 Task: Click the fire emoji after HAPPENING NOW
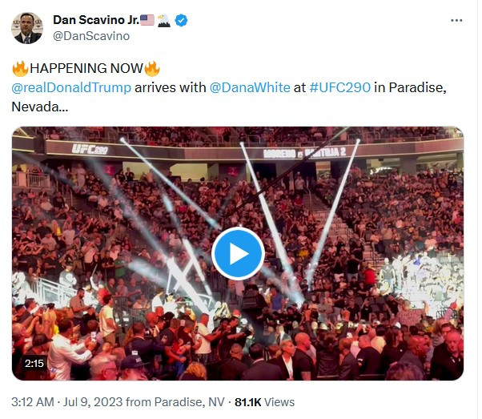[152, 69]
